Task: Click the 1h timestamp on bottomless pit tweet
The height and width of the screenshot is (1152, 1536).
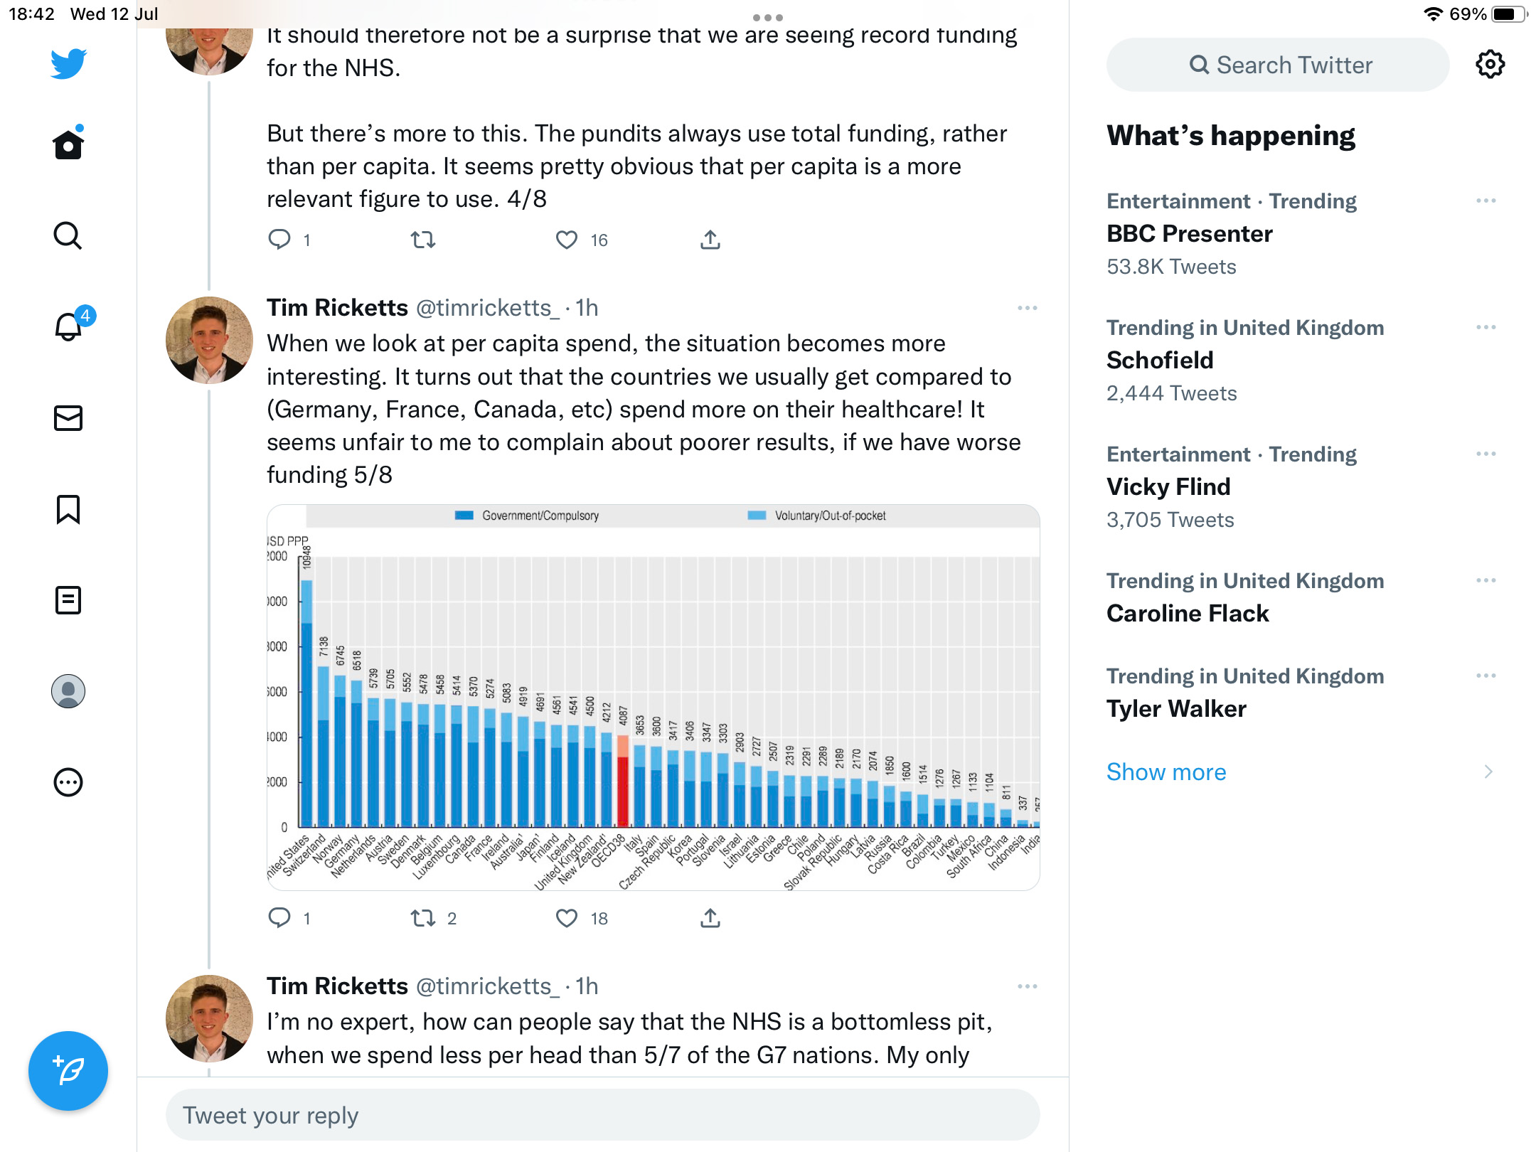Action: pos(587,986)
